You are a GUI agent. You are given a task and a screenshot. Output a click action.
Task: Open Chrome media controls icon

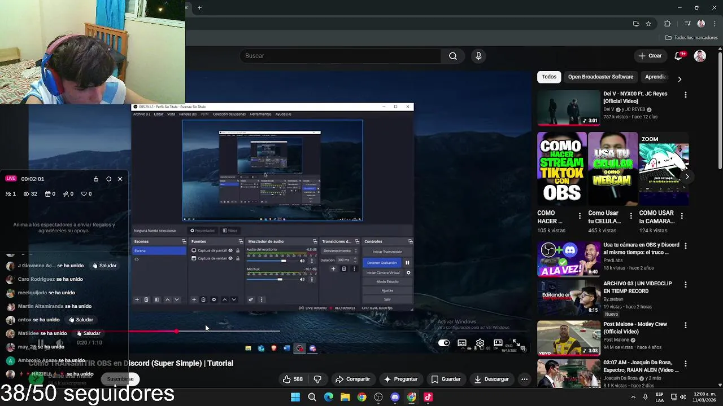687,24
